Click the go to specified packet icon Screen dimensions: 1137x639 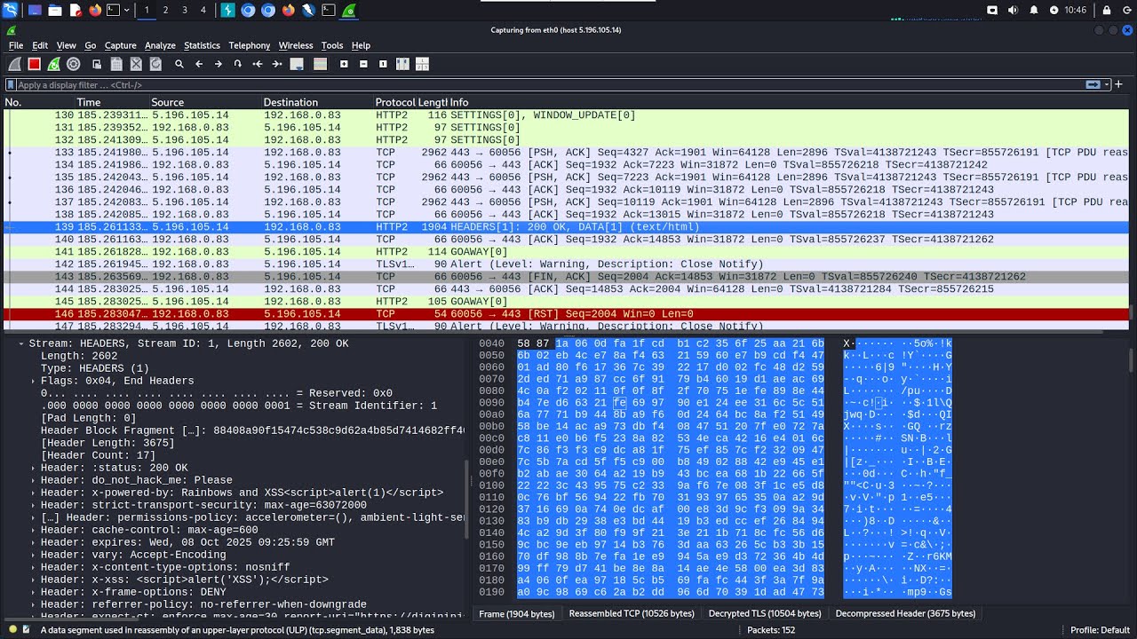238,64
